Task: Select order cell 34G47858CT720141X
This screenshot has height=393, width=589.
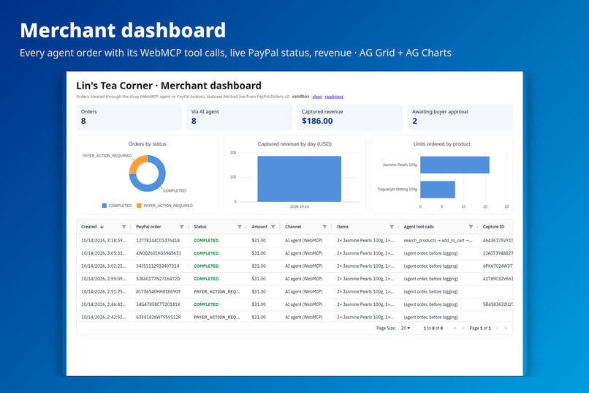Action: click(x=158, y=304)
